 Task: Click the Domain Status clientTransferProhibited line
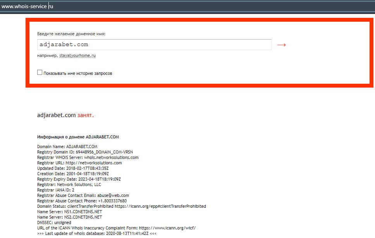click(x=122, y=206)
